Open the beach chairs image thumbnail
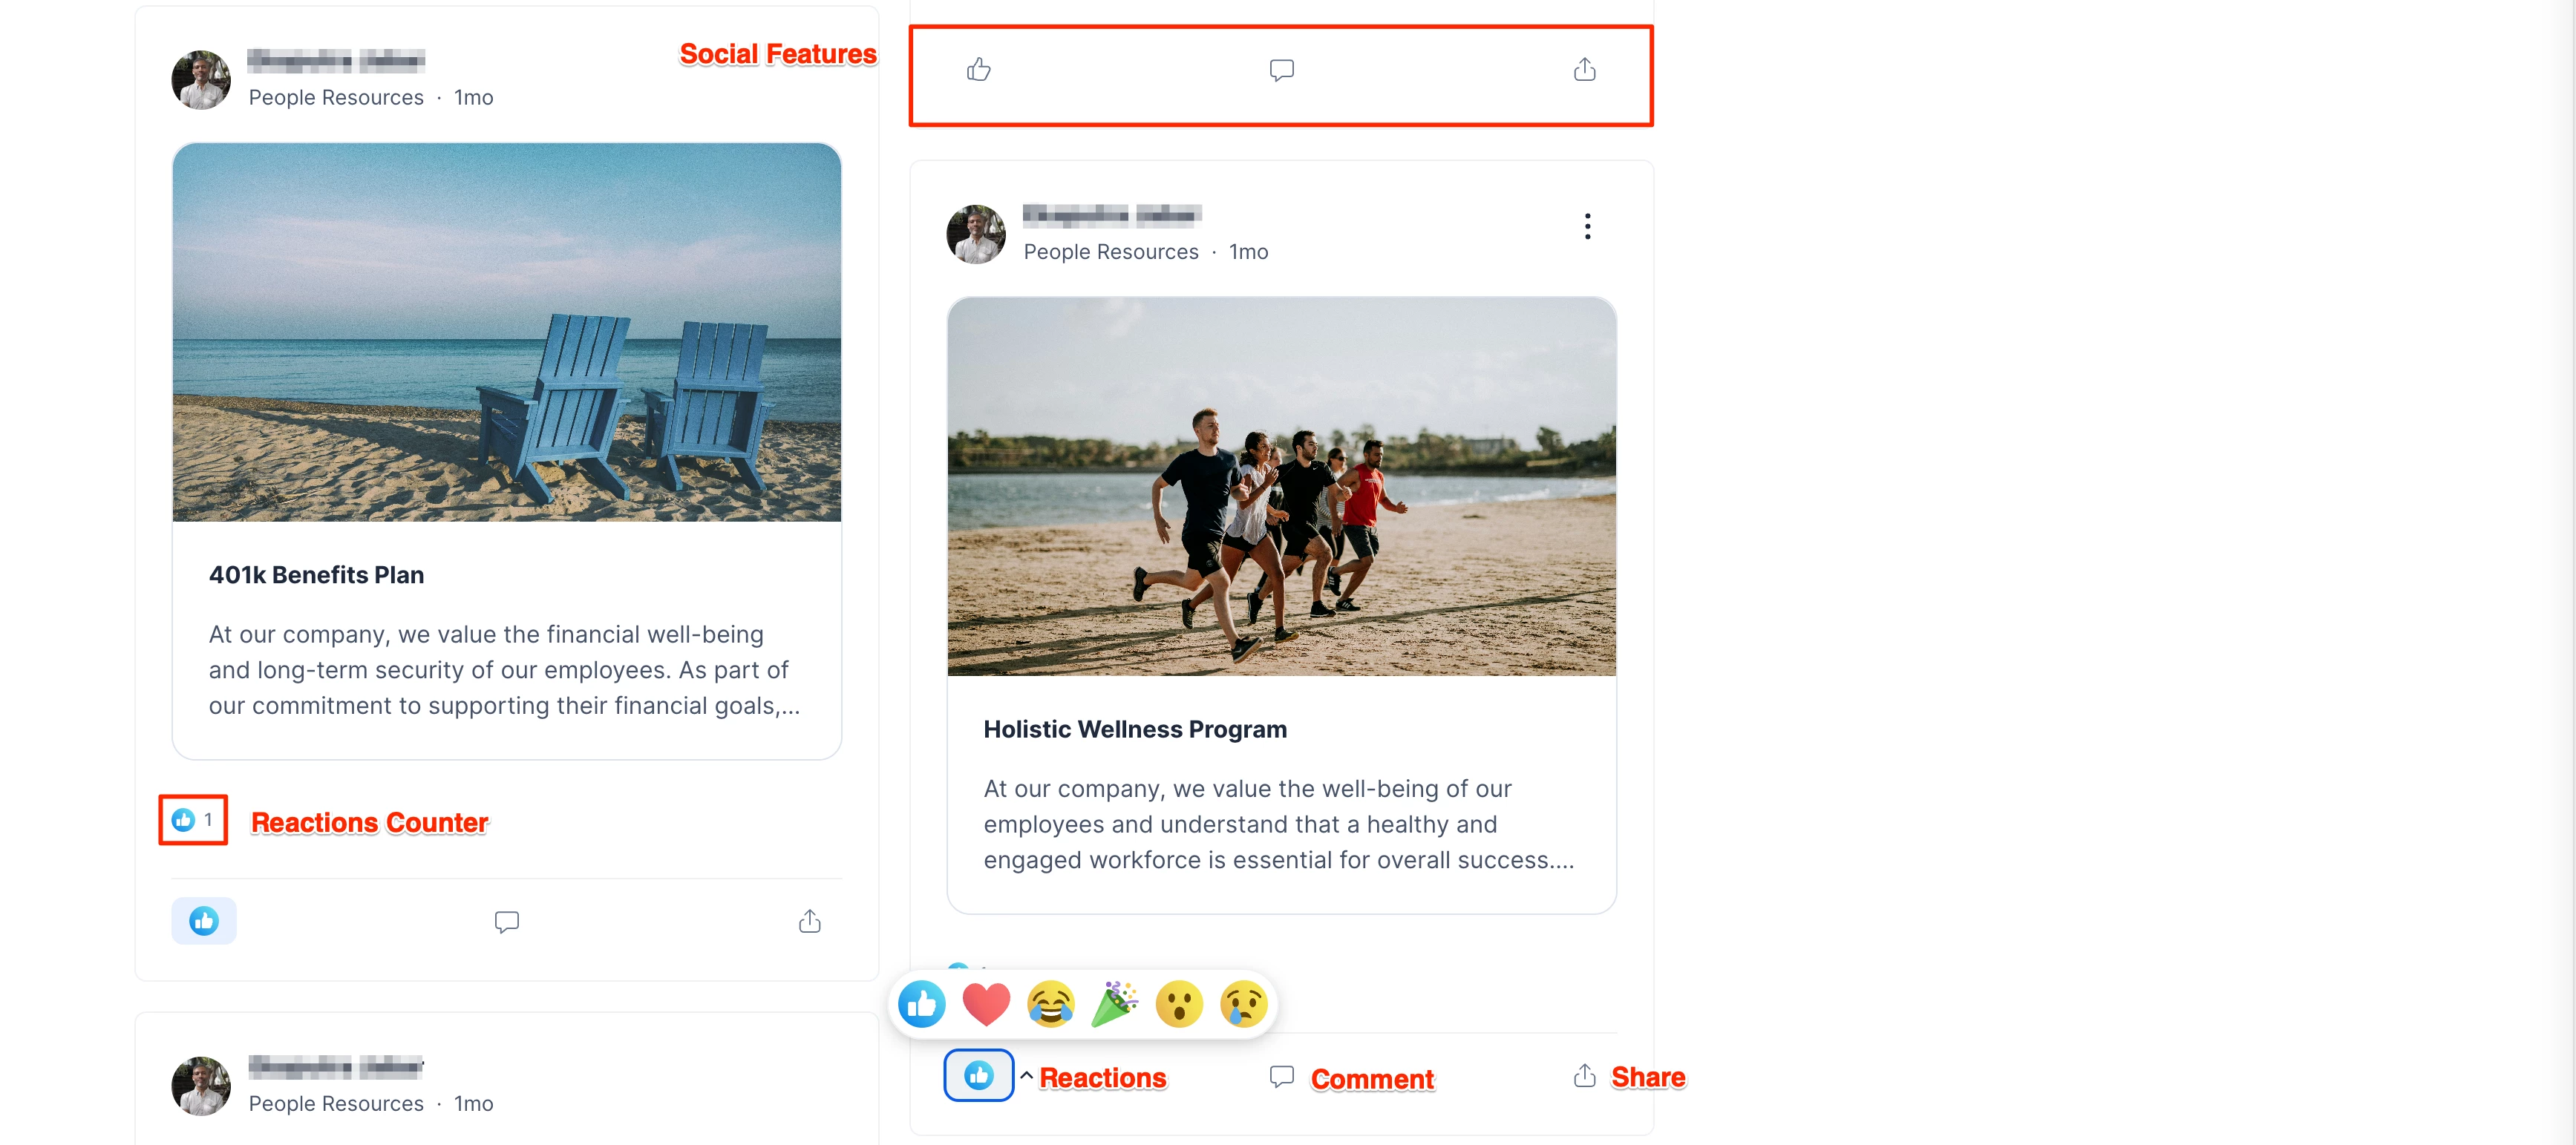The image size is (2576, 1145). point(506,332)
